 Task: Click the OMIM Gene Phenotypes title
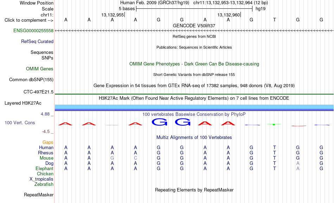(194, 64)
